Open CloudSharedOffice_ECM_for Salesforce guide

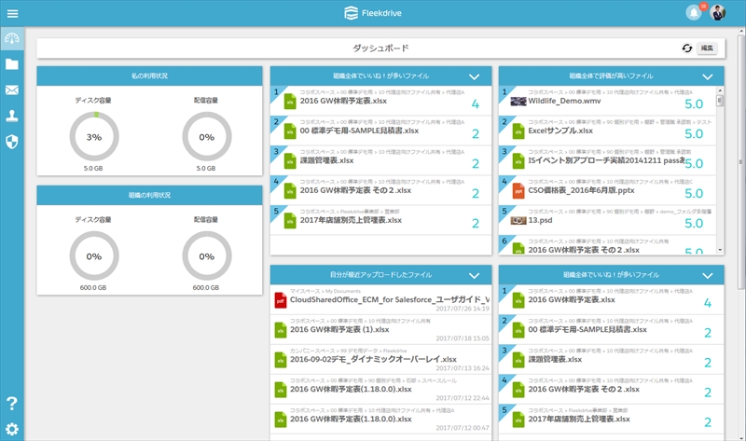click(390, 299)
